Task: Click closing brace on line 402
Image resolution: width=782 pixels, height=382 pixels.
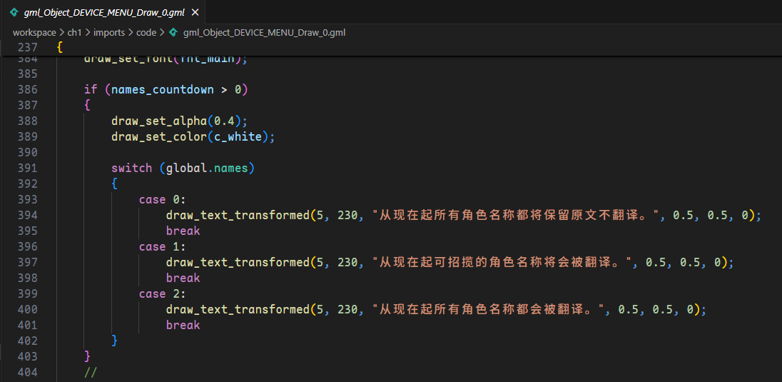Action: pyautogui.click(x=115, y=341)
